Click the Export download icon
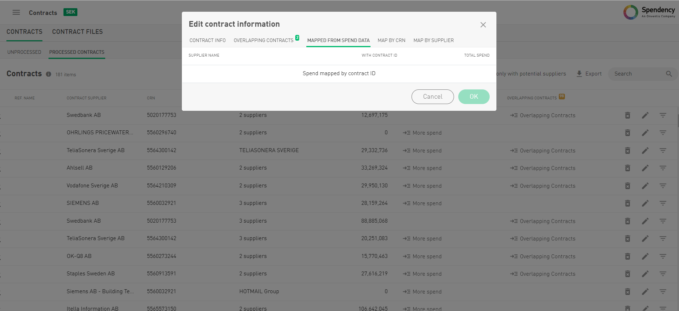679x311 pixels. pos(579,74)
